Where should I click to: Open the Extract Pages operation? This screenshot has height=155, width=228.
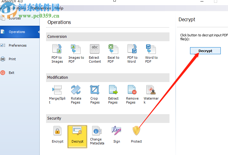(113, 94)
